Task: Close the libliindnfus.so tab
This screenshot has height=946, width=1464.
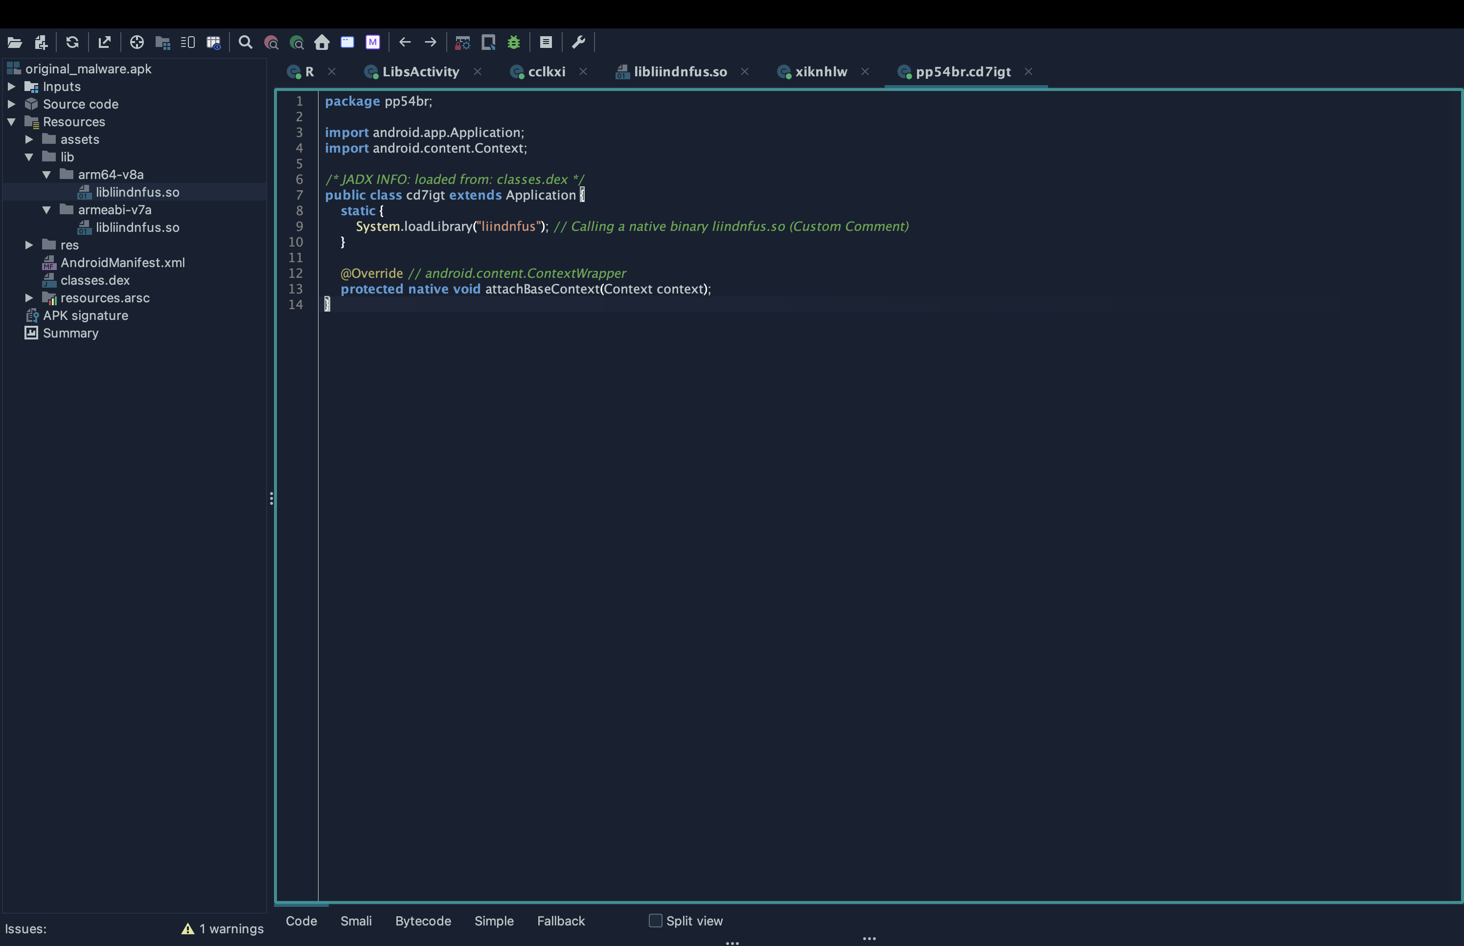Action: [x=745, y=72]
